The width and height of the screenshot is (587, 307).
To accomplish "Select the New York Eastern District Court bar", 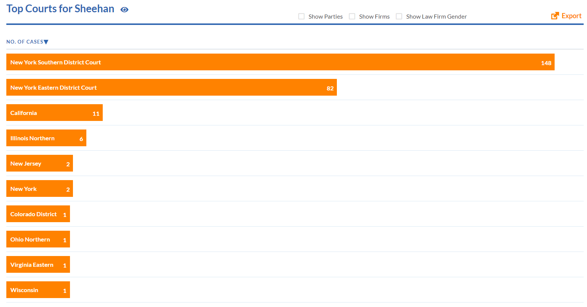I will (172, 87).
